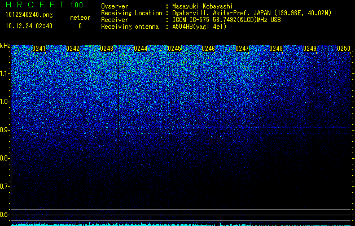Click time marker 0249

(310, 49)
